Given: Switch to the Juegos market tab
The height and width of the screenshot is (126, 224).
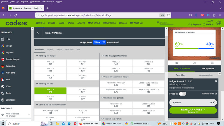Looking at the screenshot, I should click(x=59, y=50).
